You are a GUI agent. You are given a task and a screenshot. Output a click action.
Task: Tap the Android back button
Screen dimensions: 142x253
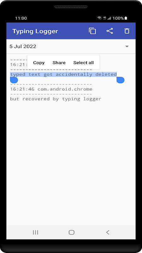[x=108, y=232]
